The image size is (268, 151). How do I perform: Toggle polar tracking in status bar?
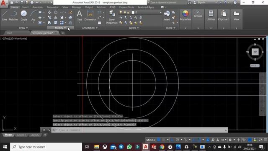click(x=178, y=140)
